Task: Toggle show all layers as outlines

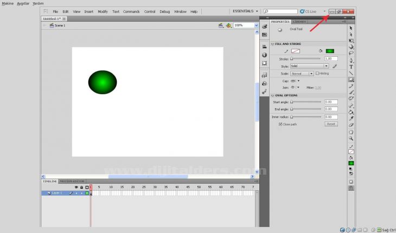Action: coord(87,187)
